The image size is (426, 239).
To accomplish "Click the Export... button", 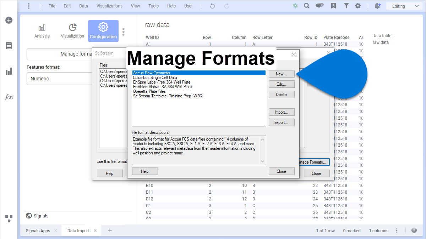I will pyautogui.click(x=282, y=123).
